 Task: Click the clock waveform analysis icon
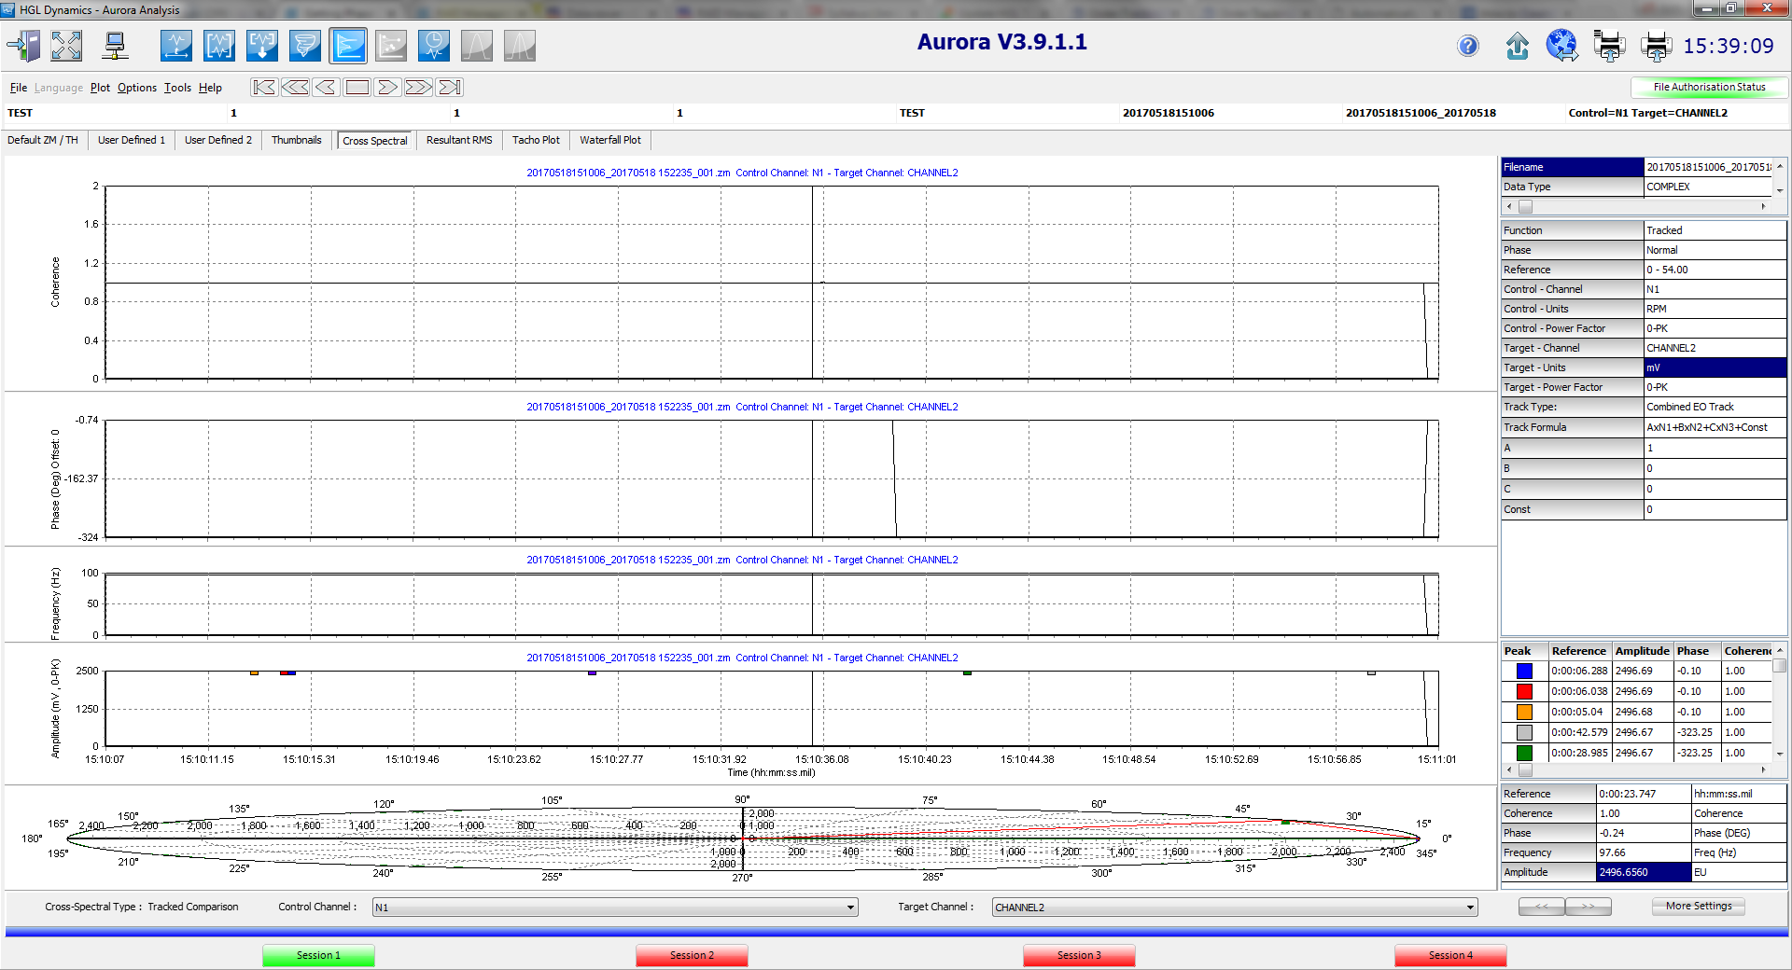(434, 46)
